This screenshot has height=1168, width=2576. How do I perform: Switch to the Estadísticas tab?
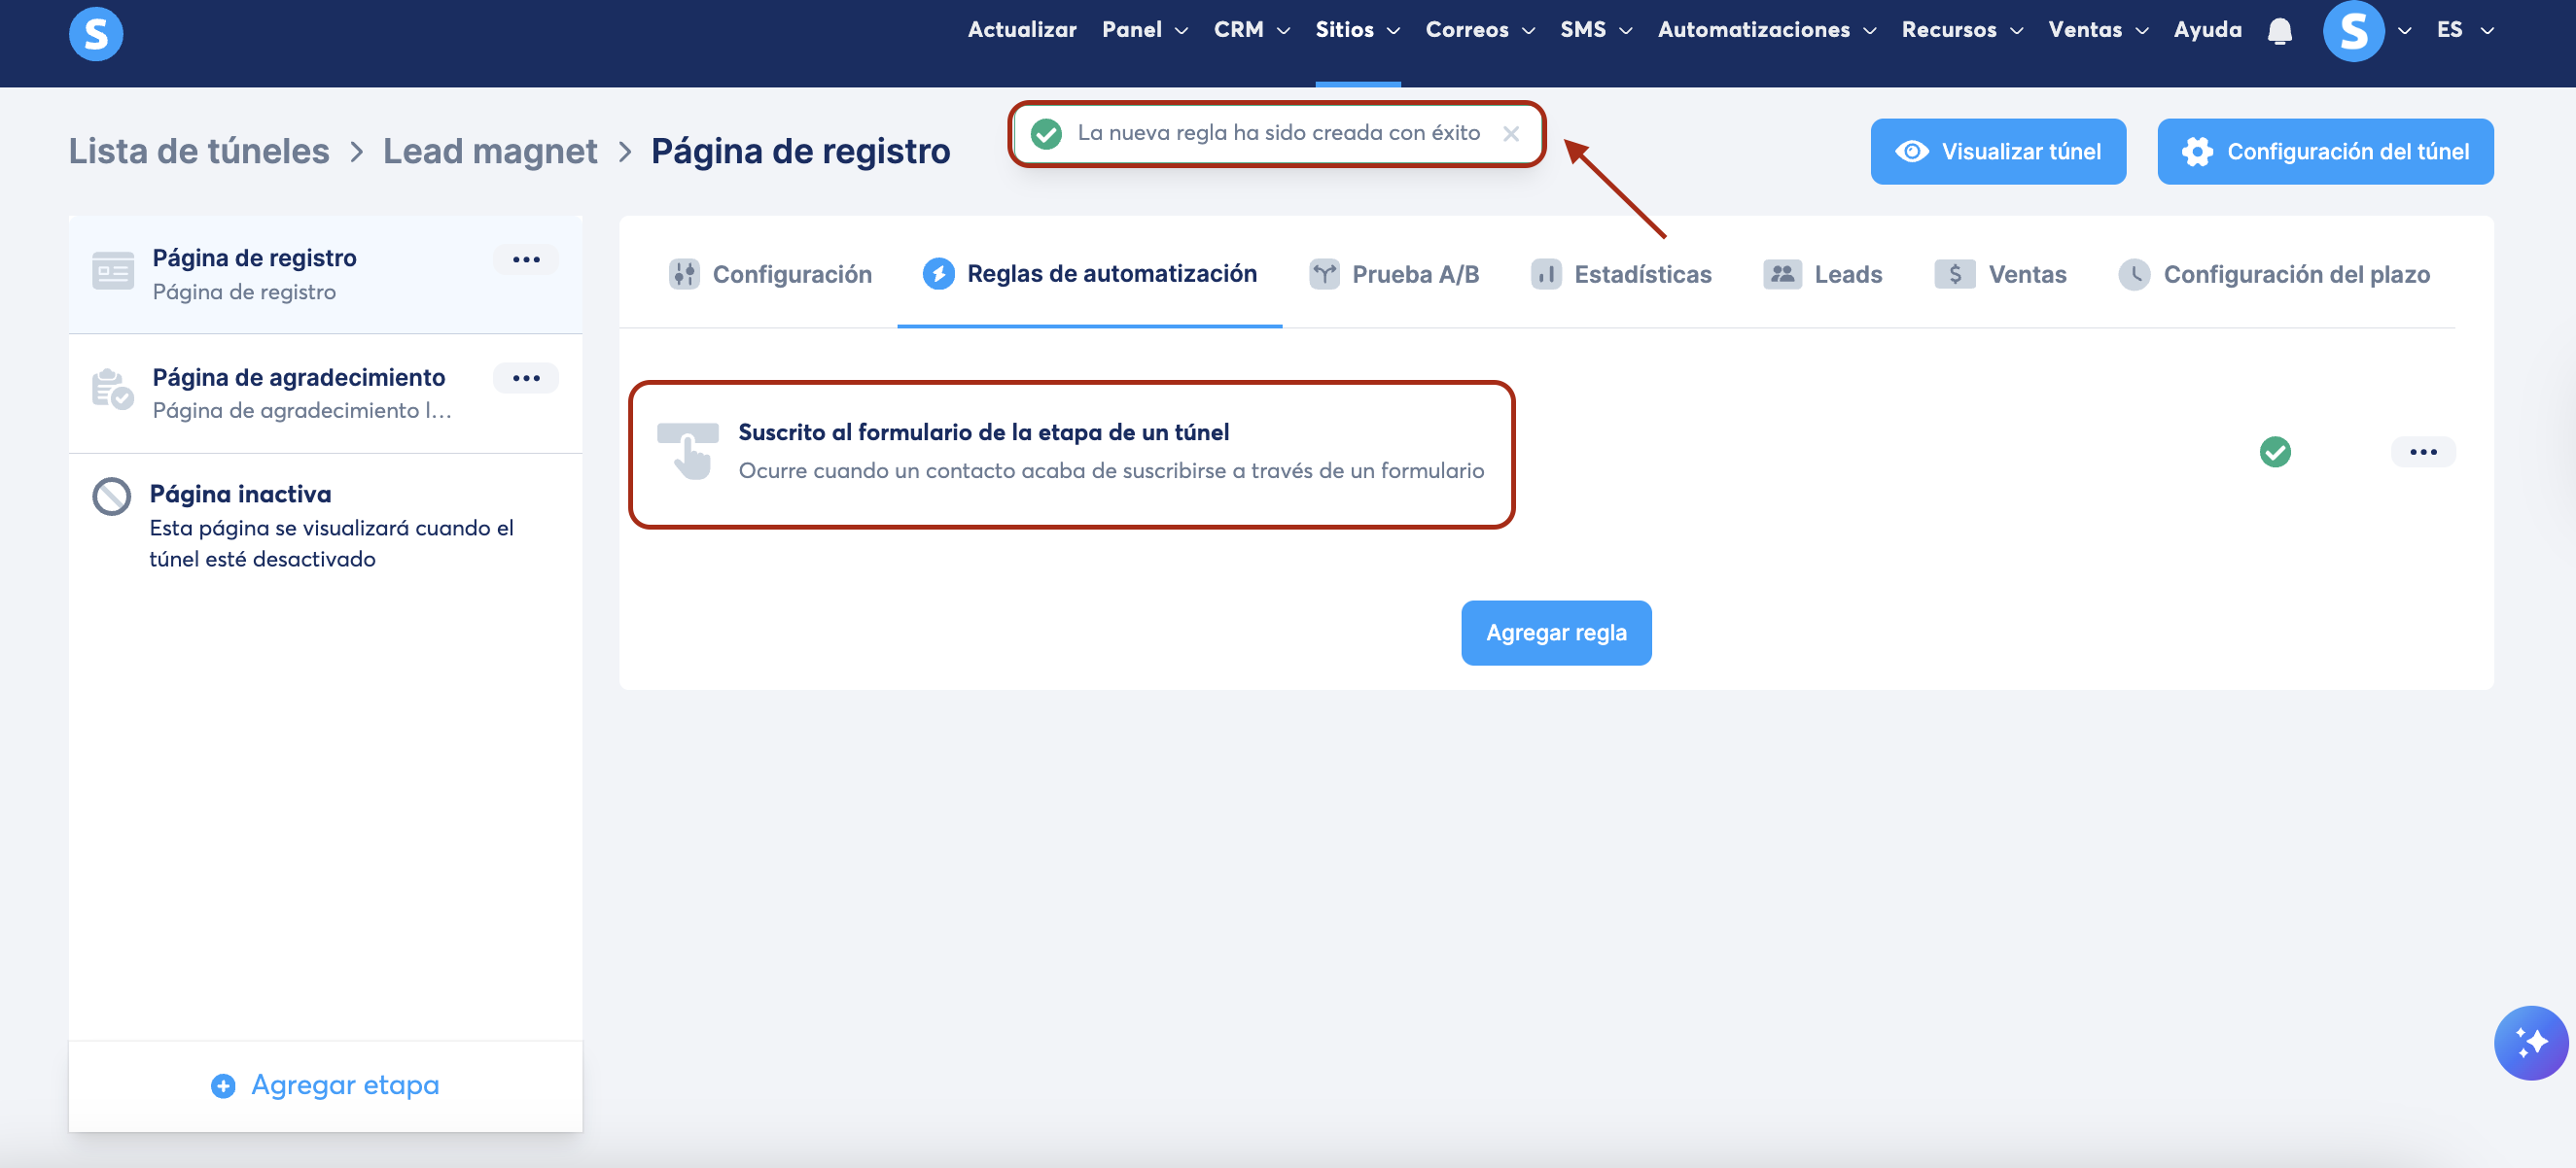click(x=1621, y=274)
